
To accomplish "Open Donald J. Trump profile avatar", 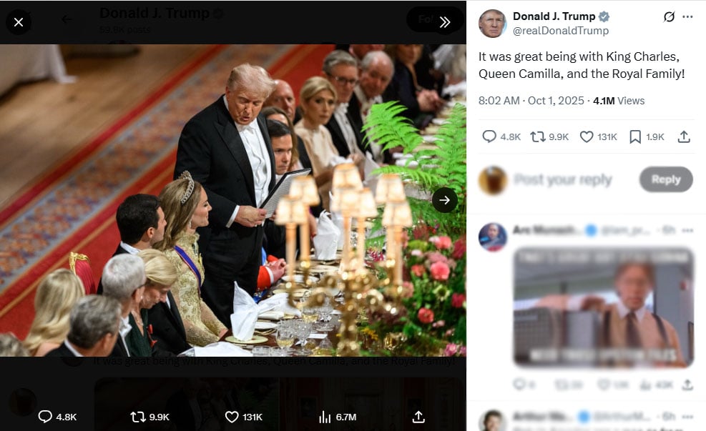I will click(x=492, y=24).
